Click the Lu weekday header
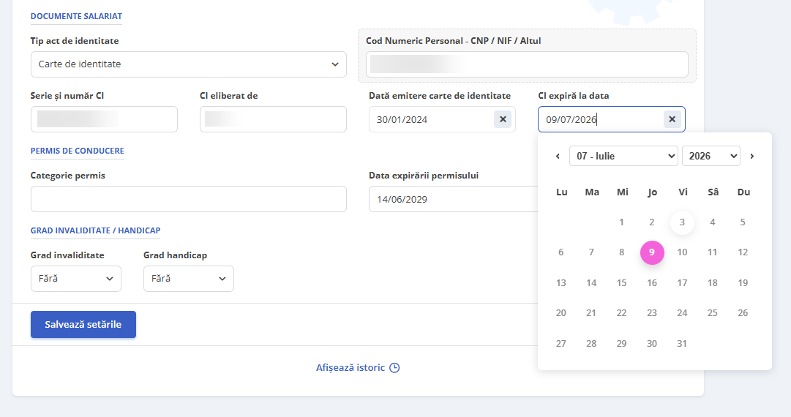Image resolution: width=791 pixels, height=417 pixels. [561, 192]
